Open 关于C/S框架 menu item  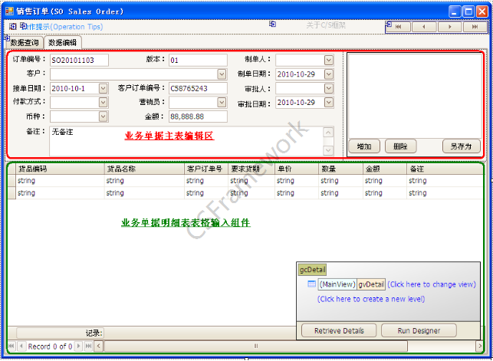click(x=326, y=25)
